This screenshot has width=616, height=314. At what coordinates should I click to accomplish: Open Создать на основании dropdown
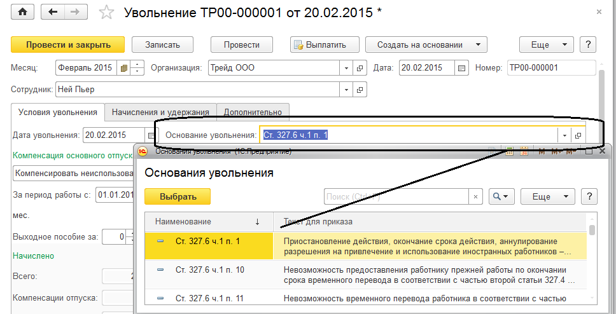pos(426,44)
